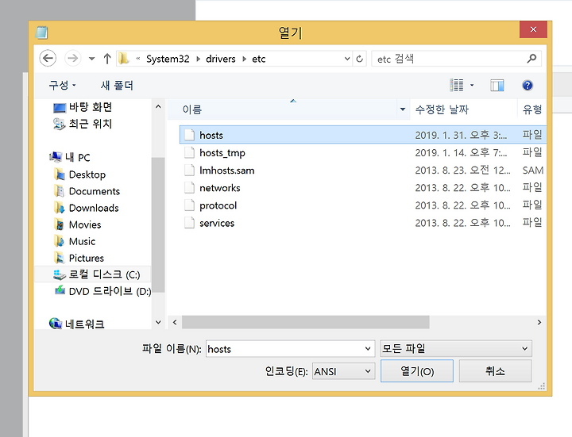Select 바탕 화면 in navigation pane
The height and width of the screenshot is (437, 572).
(83, 107)
